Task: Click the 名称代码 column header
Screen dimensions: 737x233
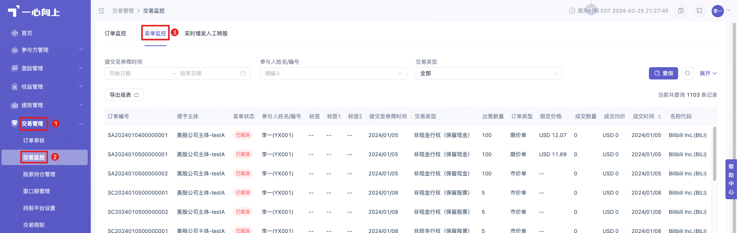Action: point(681,116)
